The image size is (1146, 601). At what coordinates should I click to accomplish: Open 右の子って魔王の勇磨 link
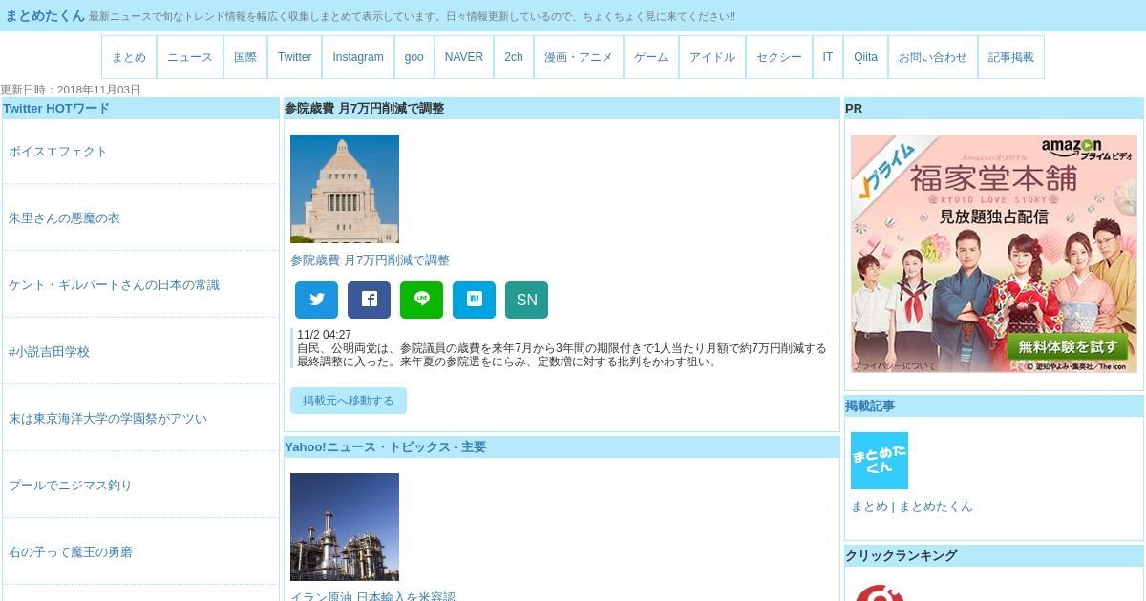click(71, 552)
